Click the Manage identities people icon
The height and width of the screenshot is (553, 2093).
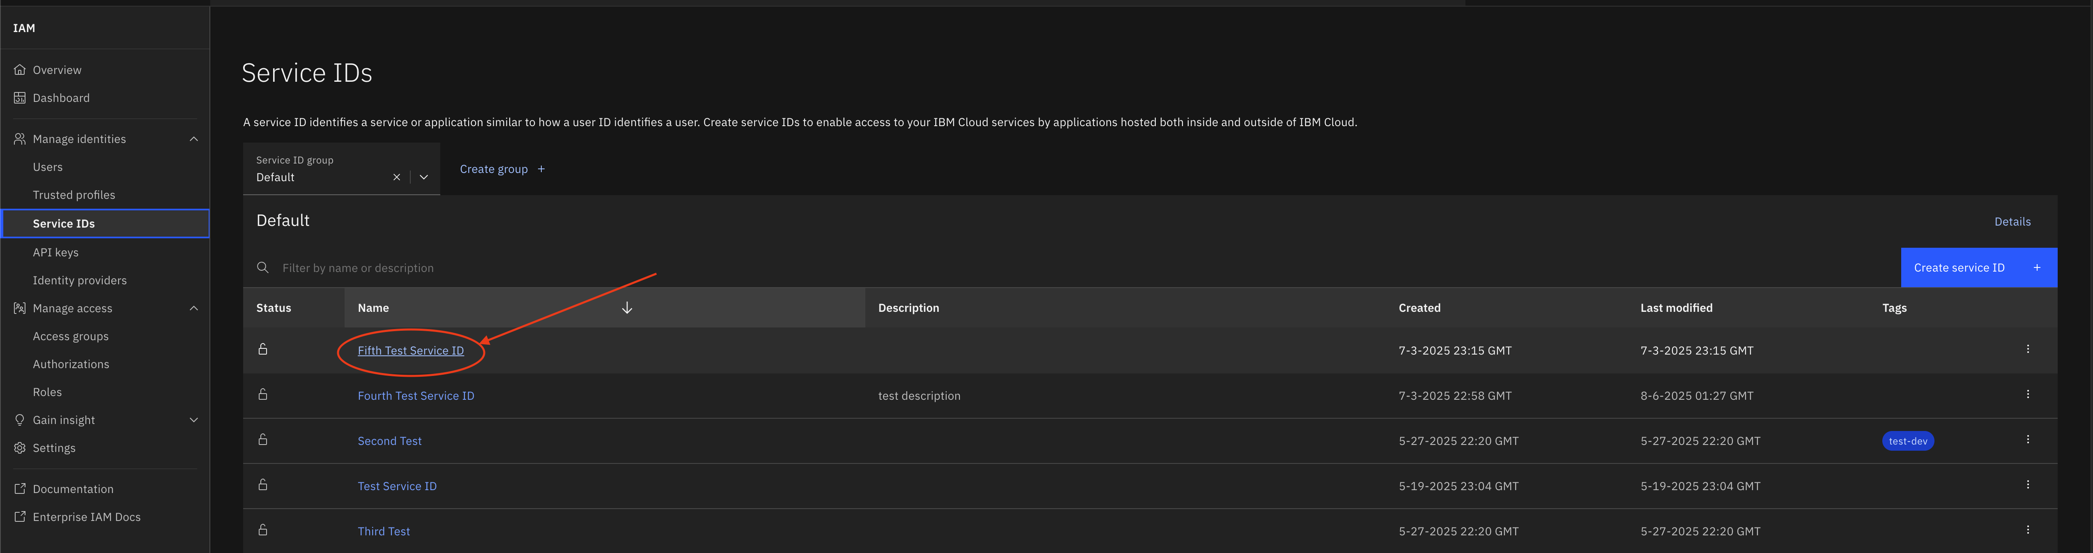(x=19, y=139)
